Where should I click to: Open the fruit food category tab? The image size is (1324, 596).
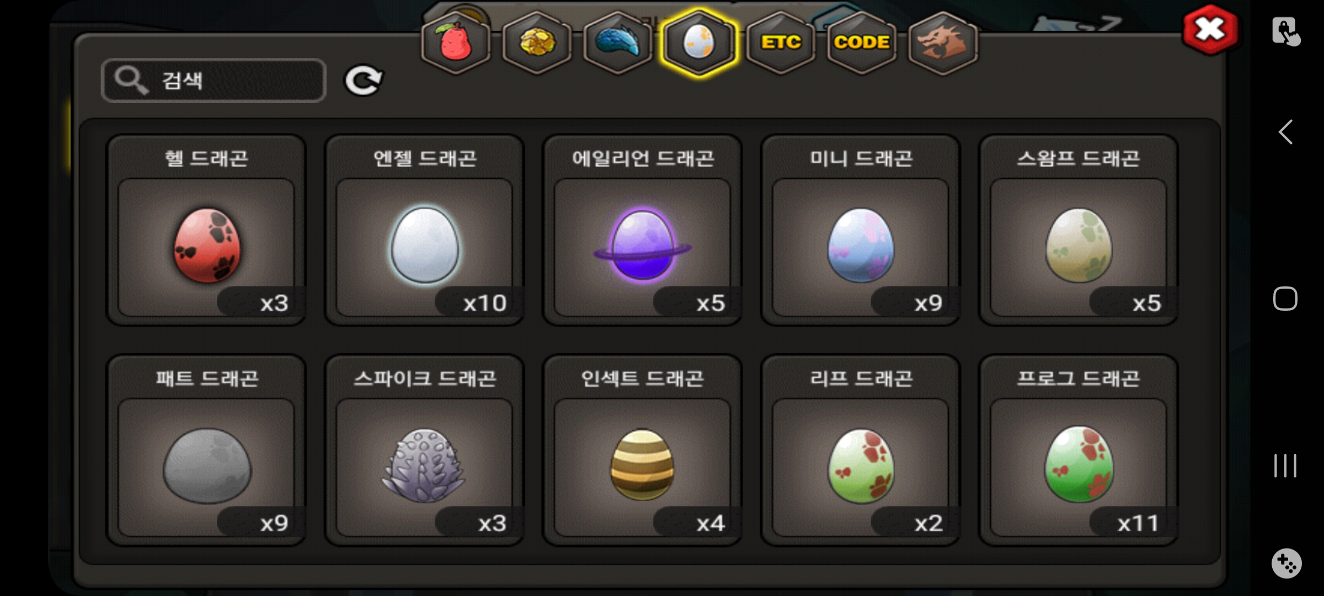coord(456,42)
